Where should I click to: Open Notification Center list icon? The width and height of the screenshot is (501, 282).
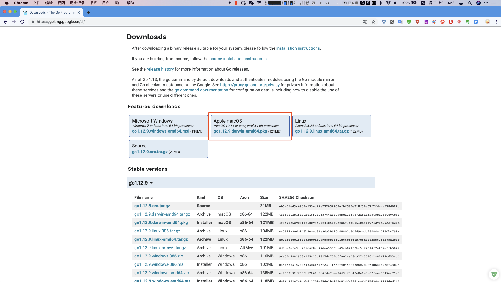click(493, 3)
